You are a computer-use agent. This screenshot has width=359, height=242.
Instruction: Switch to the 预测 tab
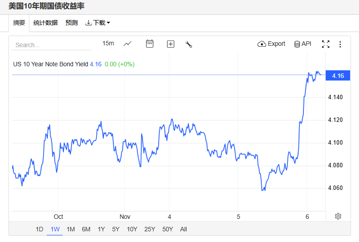click(72, 23)
